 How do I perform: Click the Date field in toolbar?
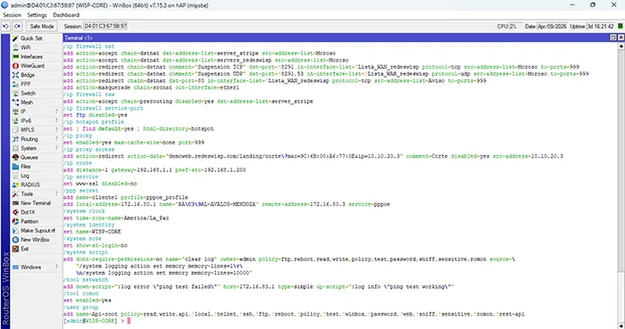[x=552, y=26]
